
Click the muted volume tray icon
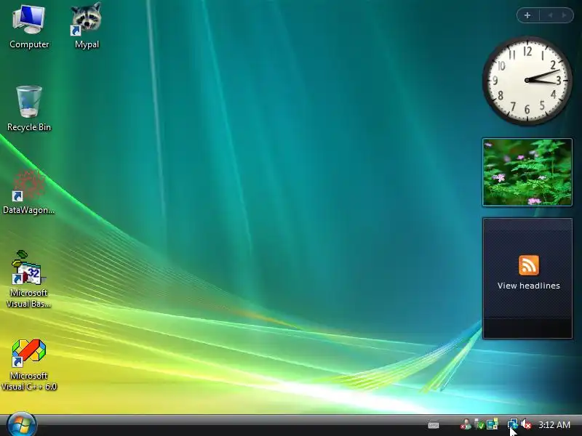[526, 424]
